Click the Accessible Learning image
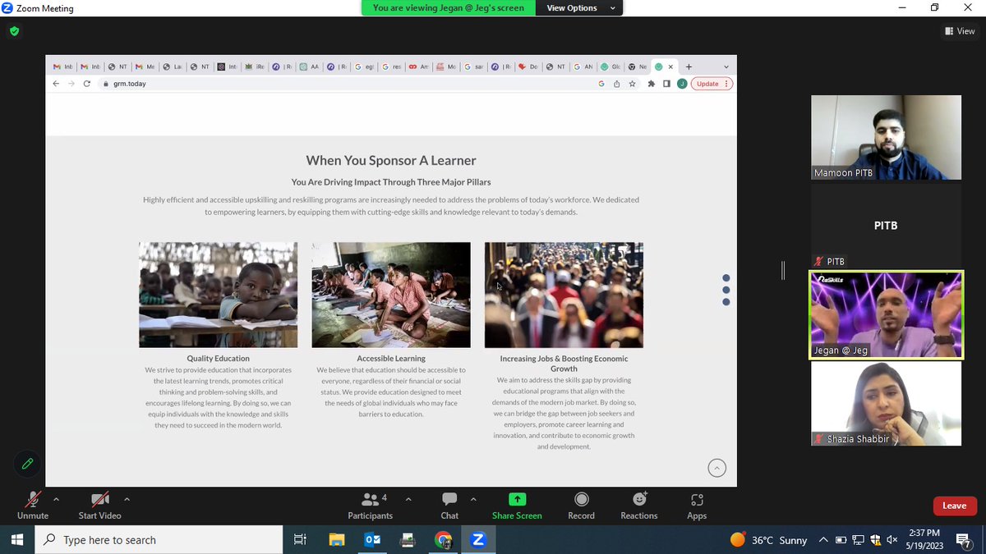The image size is (986, 554). click(391, 295)
